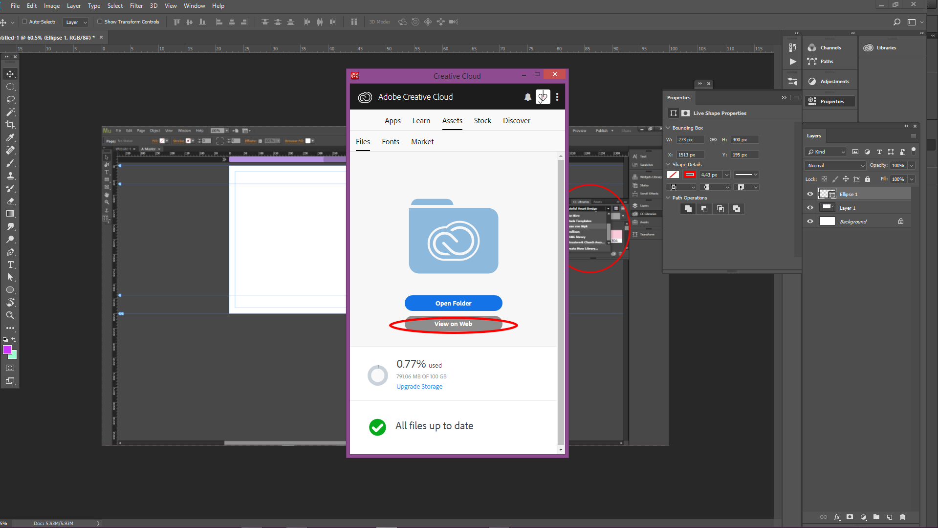Toggle link between width and height

[713, 139]
